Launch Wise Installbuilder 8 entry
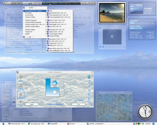157x125 pixels. point(60,51)
